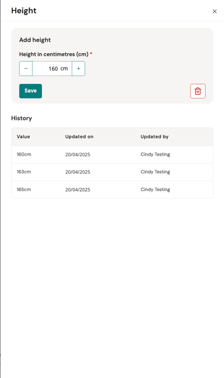Click the red trash delete icon
Viewport: 224px width, 378px height.
(x=198, y=91)
